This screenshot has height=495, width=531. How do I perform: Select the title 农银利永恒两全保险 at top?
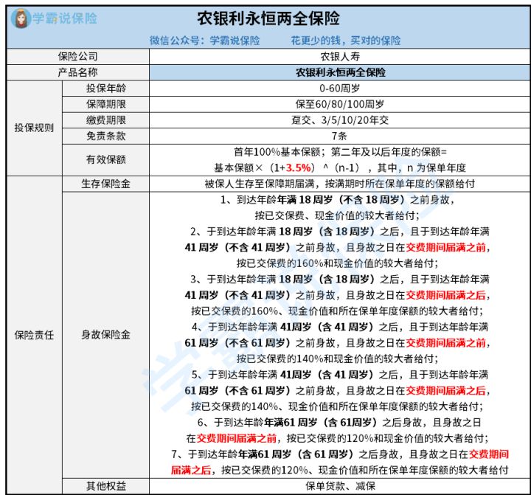coord(268,18)
